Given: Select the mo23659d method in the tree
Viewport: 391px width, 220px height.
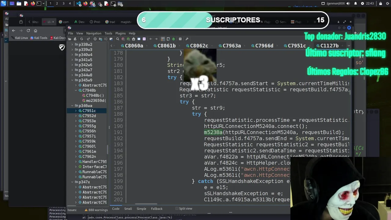Looking at the screenshot, I should [96, 101].
